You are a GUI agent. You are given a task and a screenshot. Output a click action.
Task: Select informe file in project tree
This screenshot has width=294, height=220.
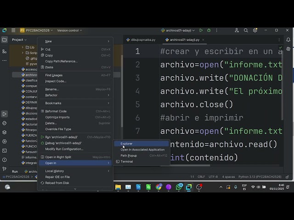pos(29,157)
